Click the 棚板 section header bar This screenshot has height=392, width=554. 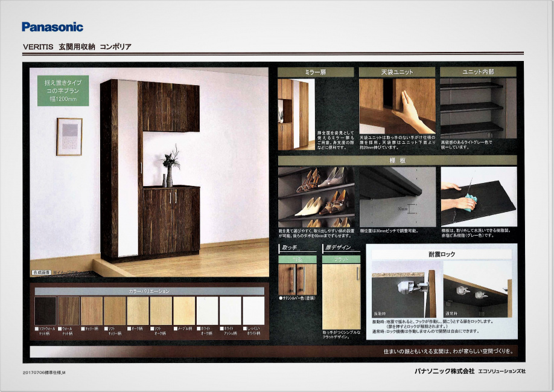(x=396, y=160)
